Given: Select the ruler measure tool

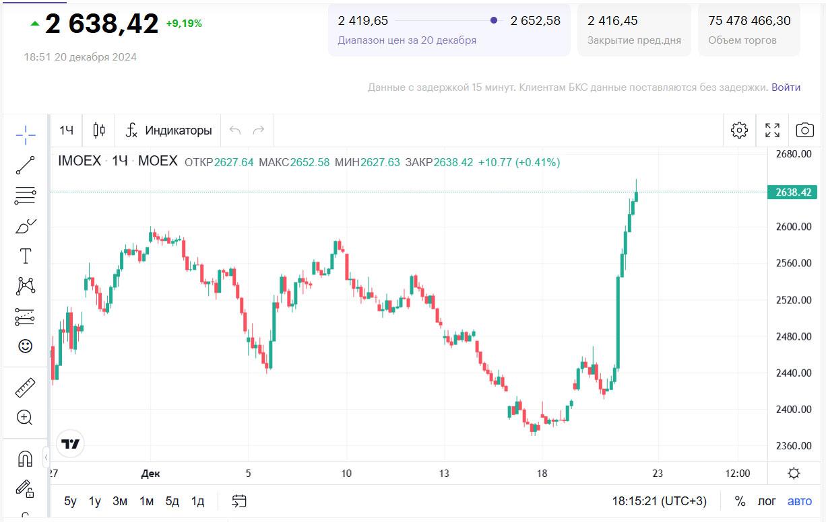Looking at the screenshot, I should point(25,387).
